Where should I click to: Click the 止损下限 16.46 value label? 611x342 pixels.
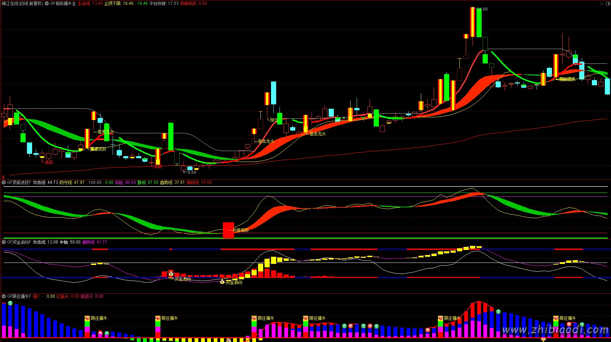coord(119,3)
